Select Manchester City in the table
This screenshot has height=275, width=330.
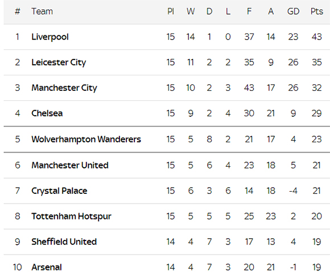[64, 88]
